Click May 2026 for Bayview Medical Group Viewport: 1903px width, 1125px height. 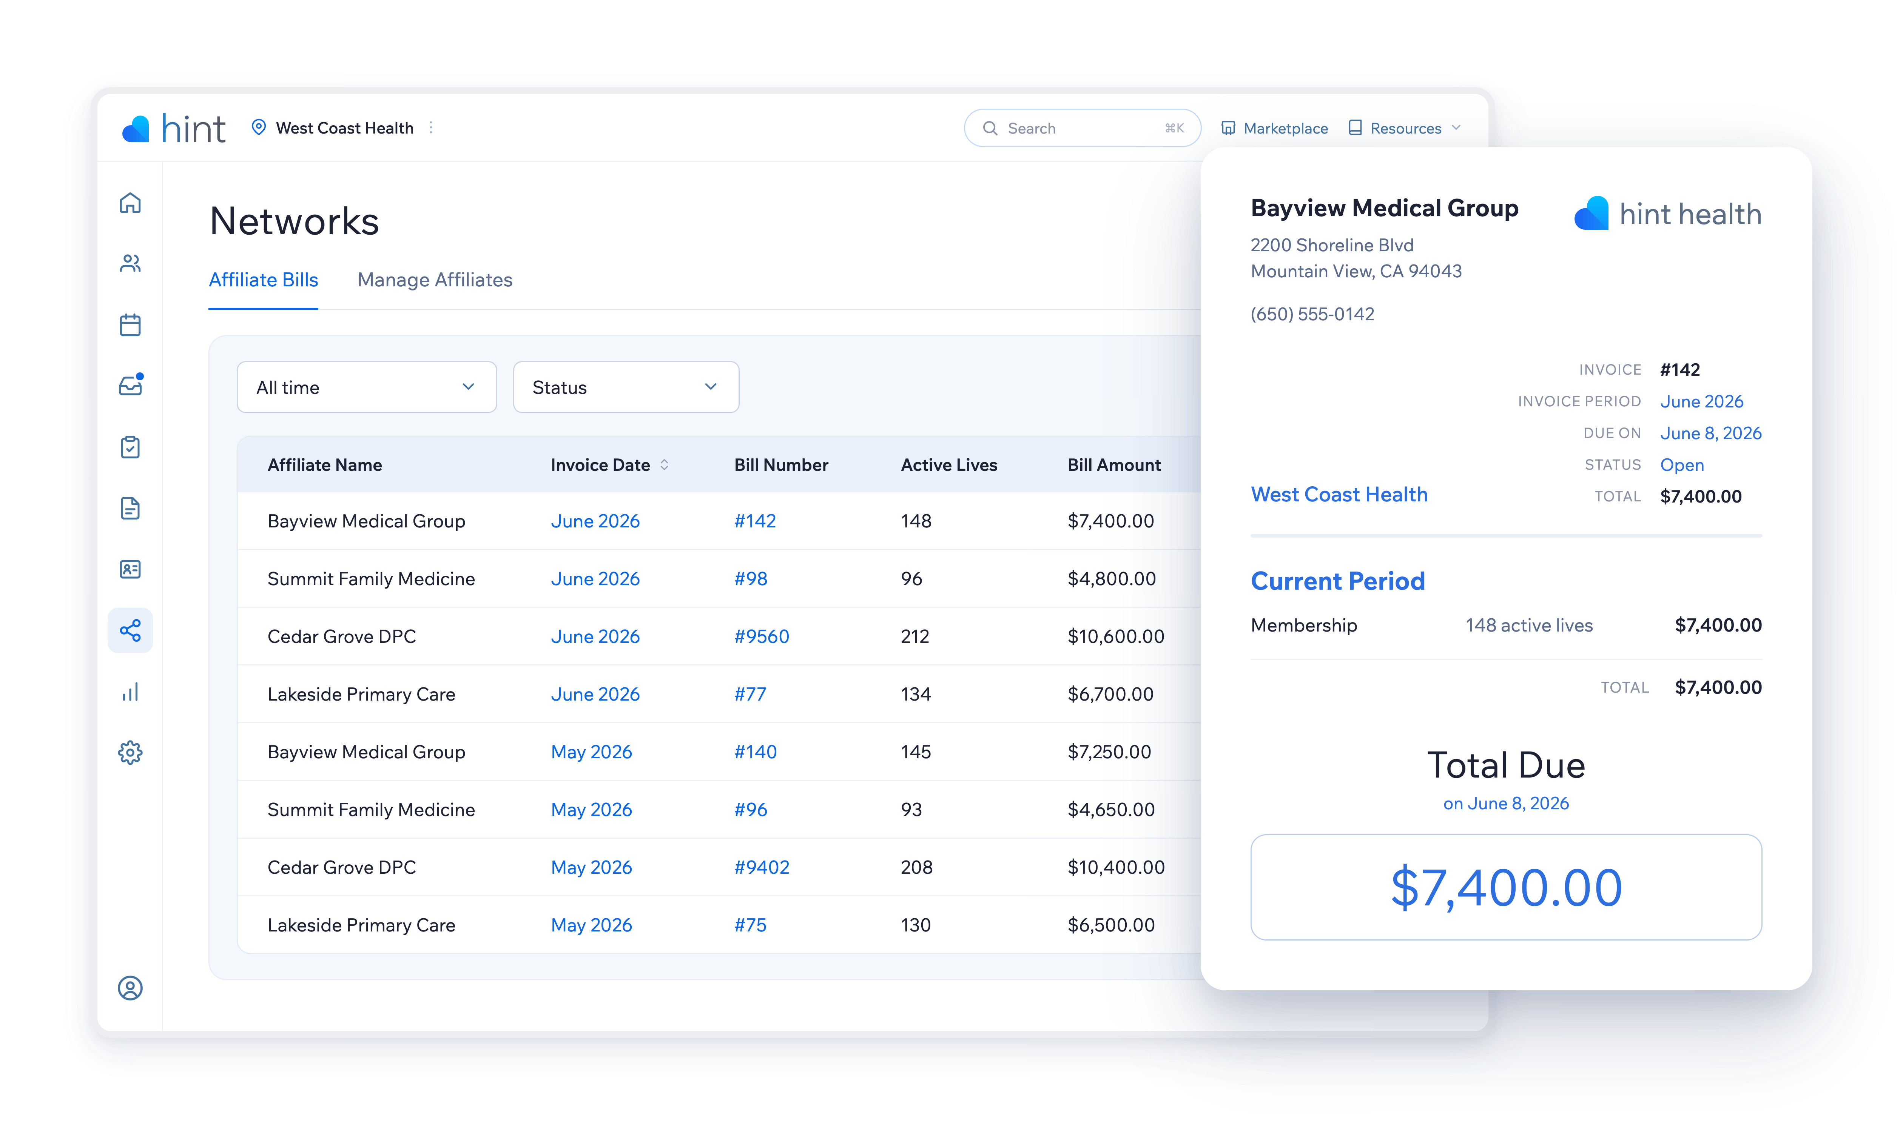click(x=591, y=751)
